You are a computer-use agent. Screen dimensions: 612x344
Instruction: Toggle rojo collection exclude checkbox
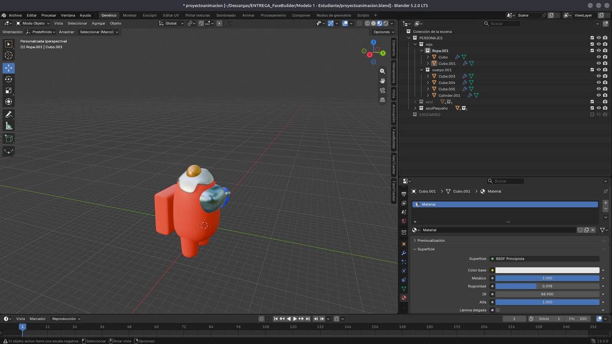pyautogui.click(x=592, y=44)
